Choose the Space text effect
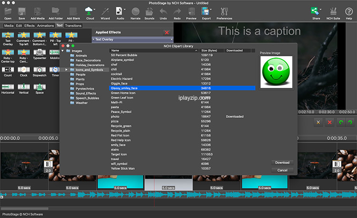 40,89
